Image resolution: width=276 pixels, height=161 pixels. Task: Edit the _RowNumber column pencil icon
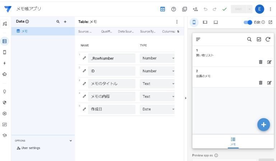click(x=84, y=58)
